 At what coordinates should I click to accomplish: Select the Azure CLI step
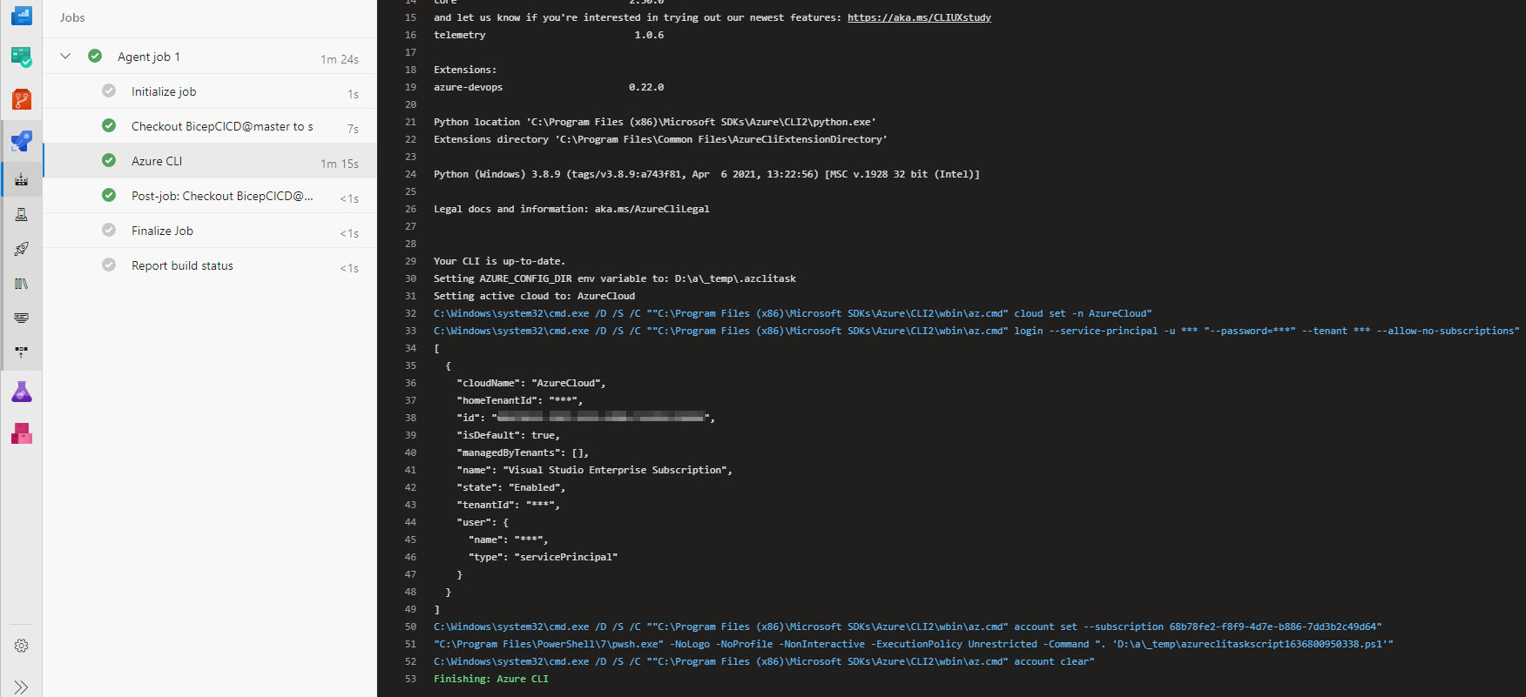coord(157,161)
